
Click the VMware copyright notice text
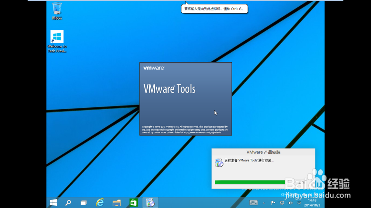(185, 130)
